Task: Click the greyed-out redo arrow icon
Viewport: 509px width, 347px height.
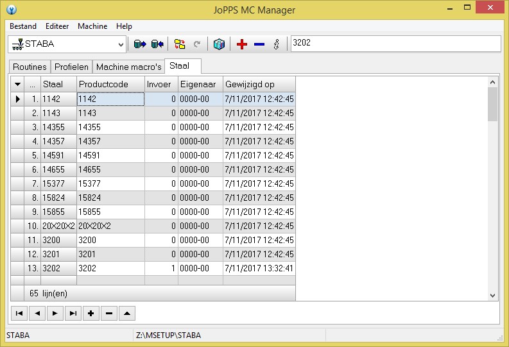Action: 196,44
